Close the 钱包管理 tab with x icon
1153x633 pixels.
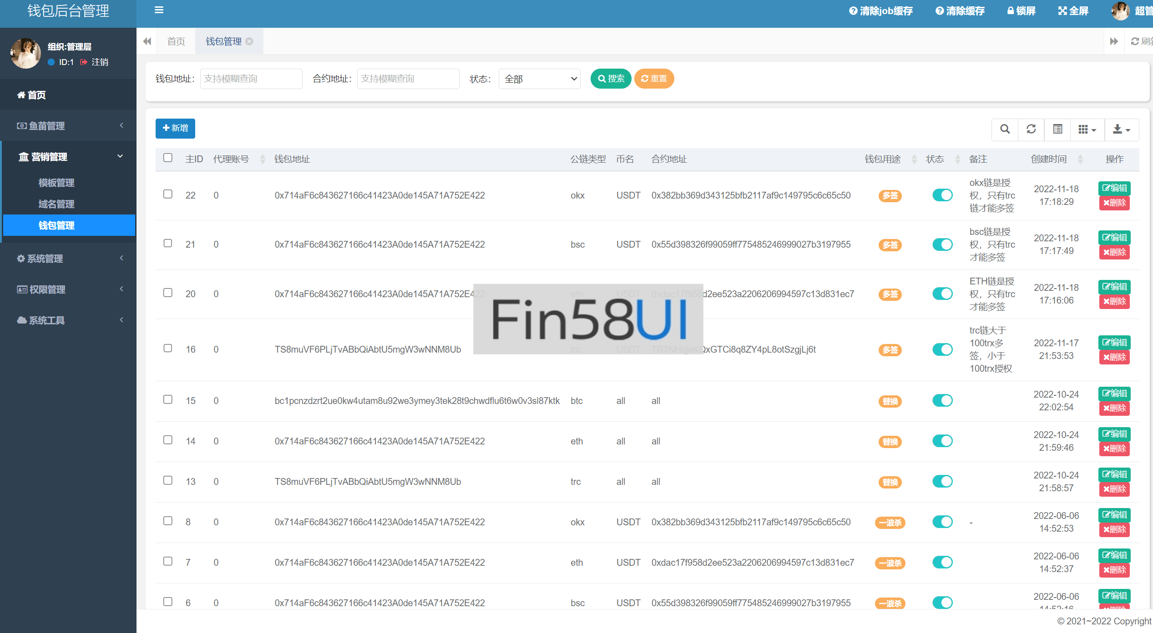click(x=249, y=41)
